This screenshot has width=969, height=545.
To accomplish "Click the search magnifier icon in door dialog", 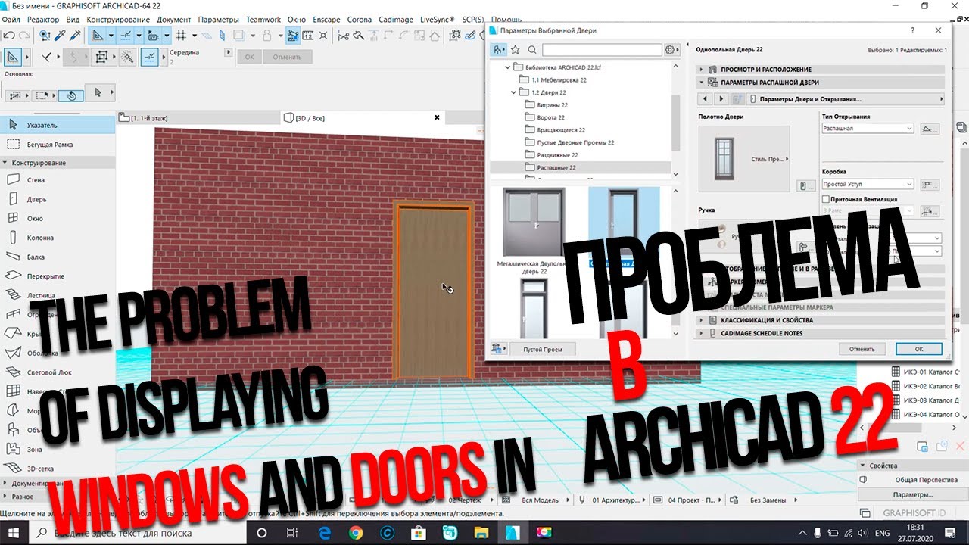I will 532,50.
